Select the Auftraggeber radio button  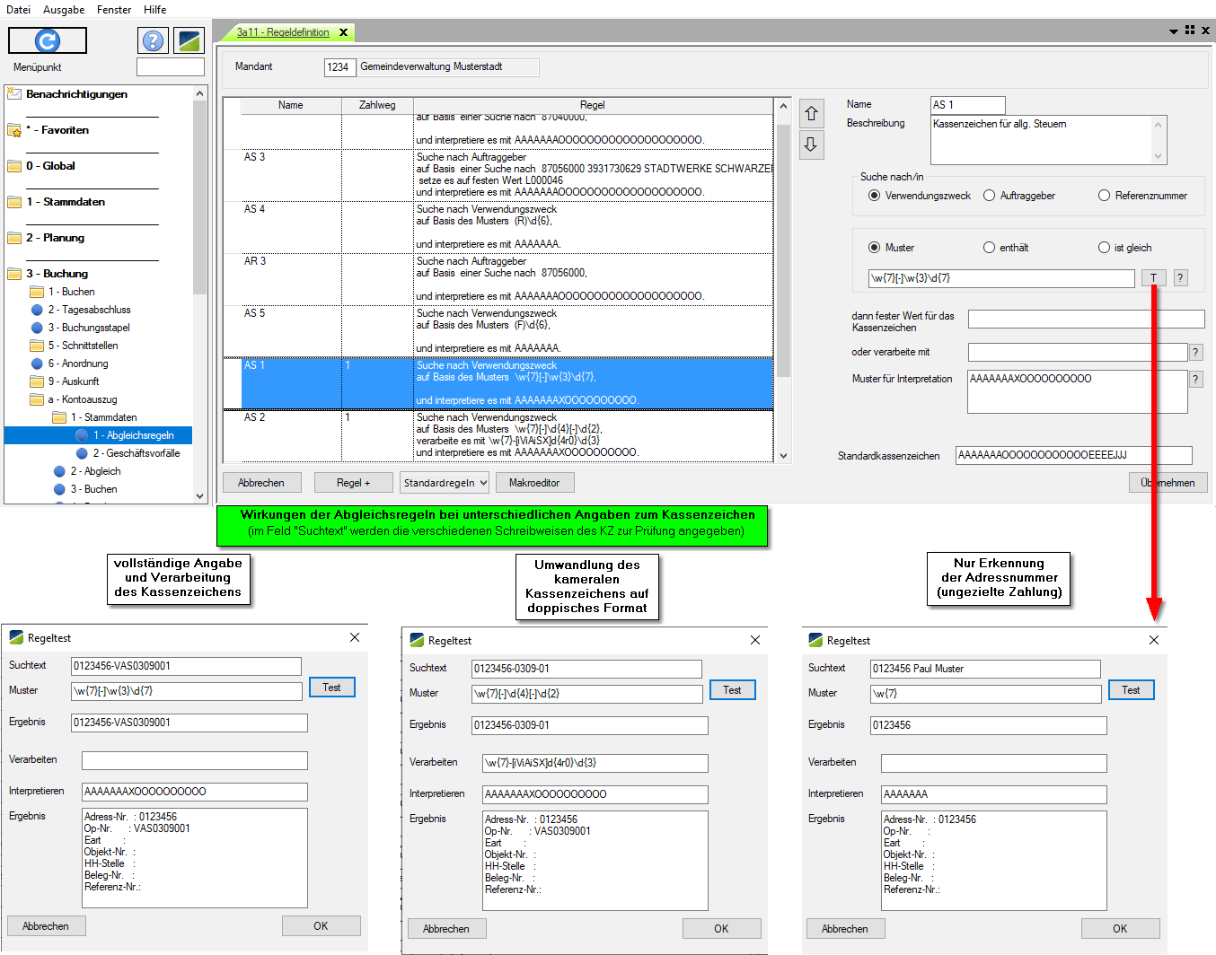(990, 196)
